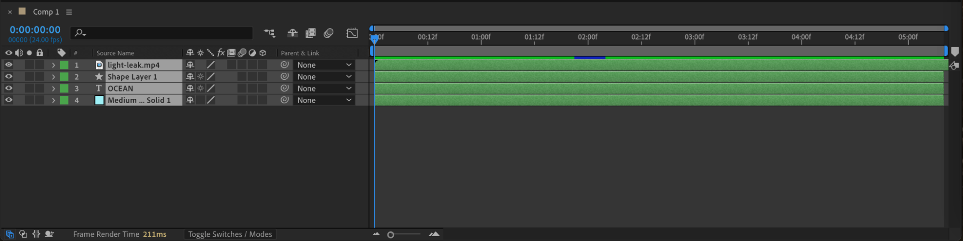This screenshot has height=241, width=963.
Task: Open the Graph Editor
Action: (x=352, y=33)
